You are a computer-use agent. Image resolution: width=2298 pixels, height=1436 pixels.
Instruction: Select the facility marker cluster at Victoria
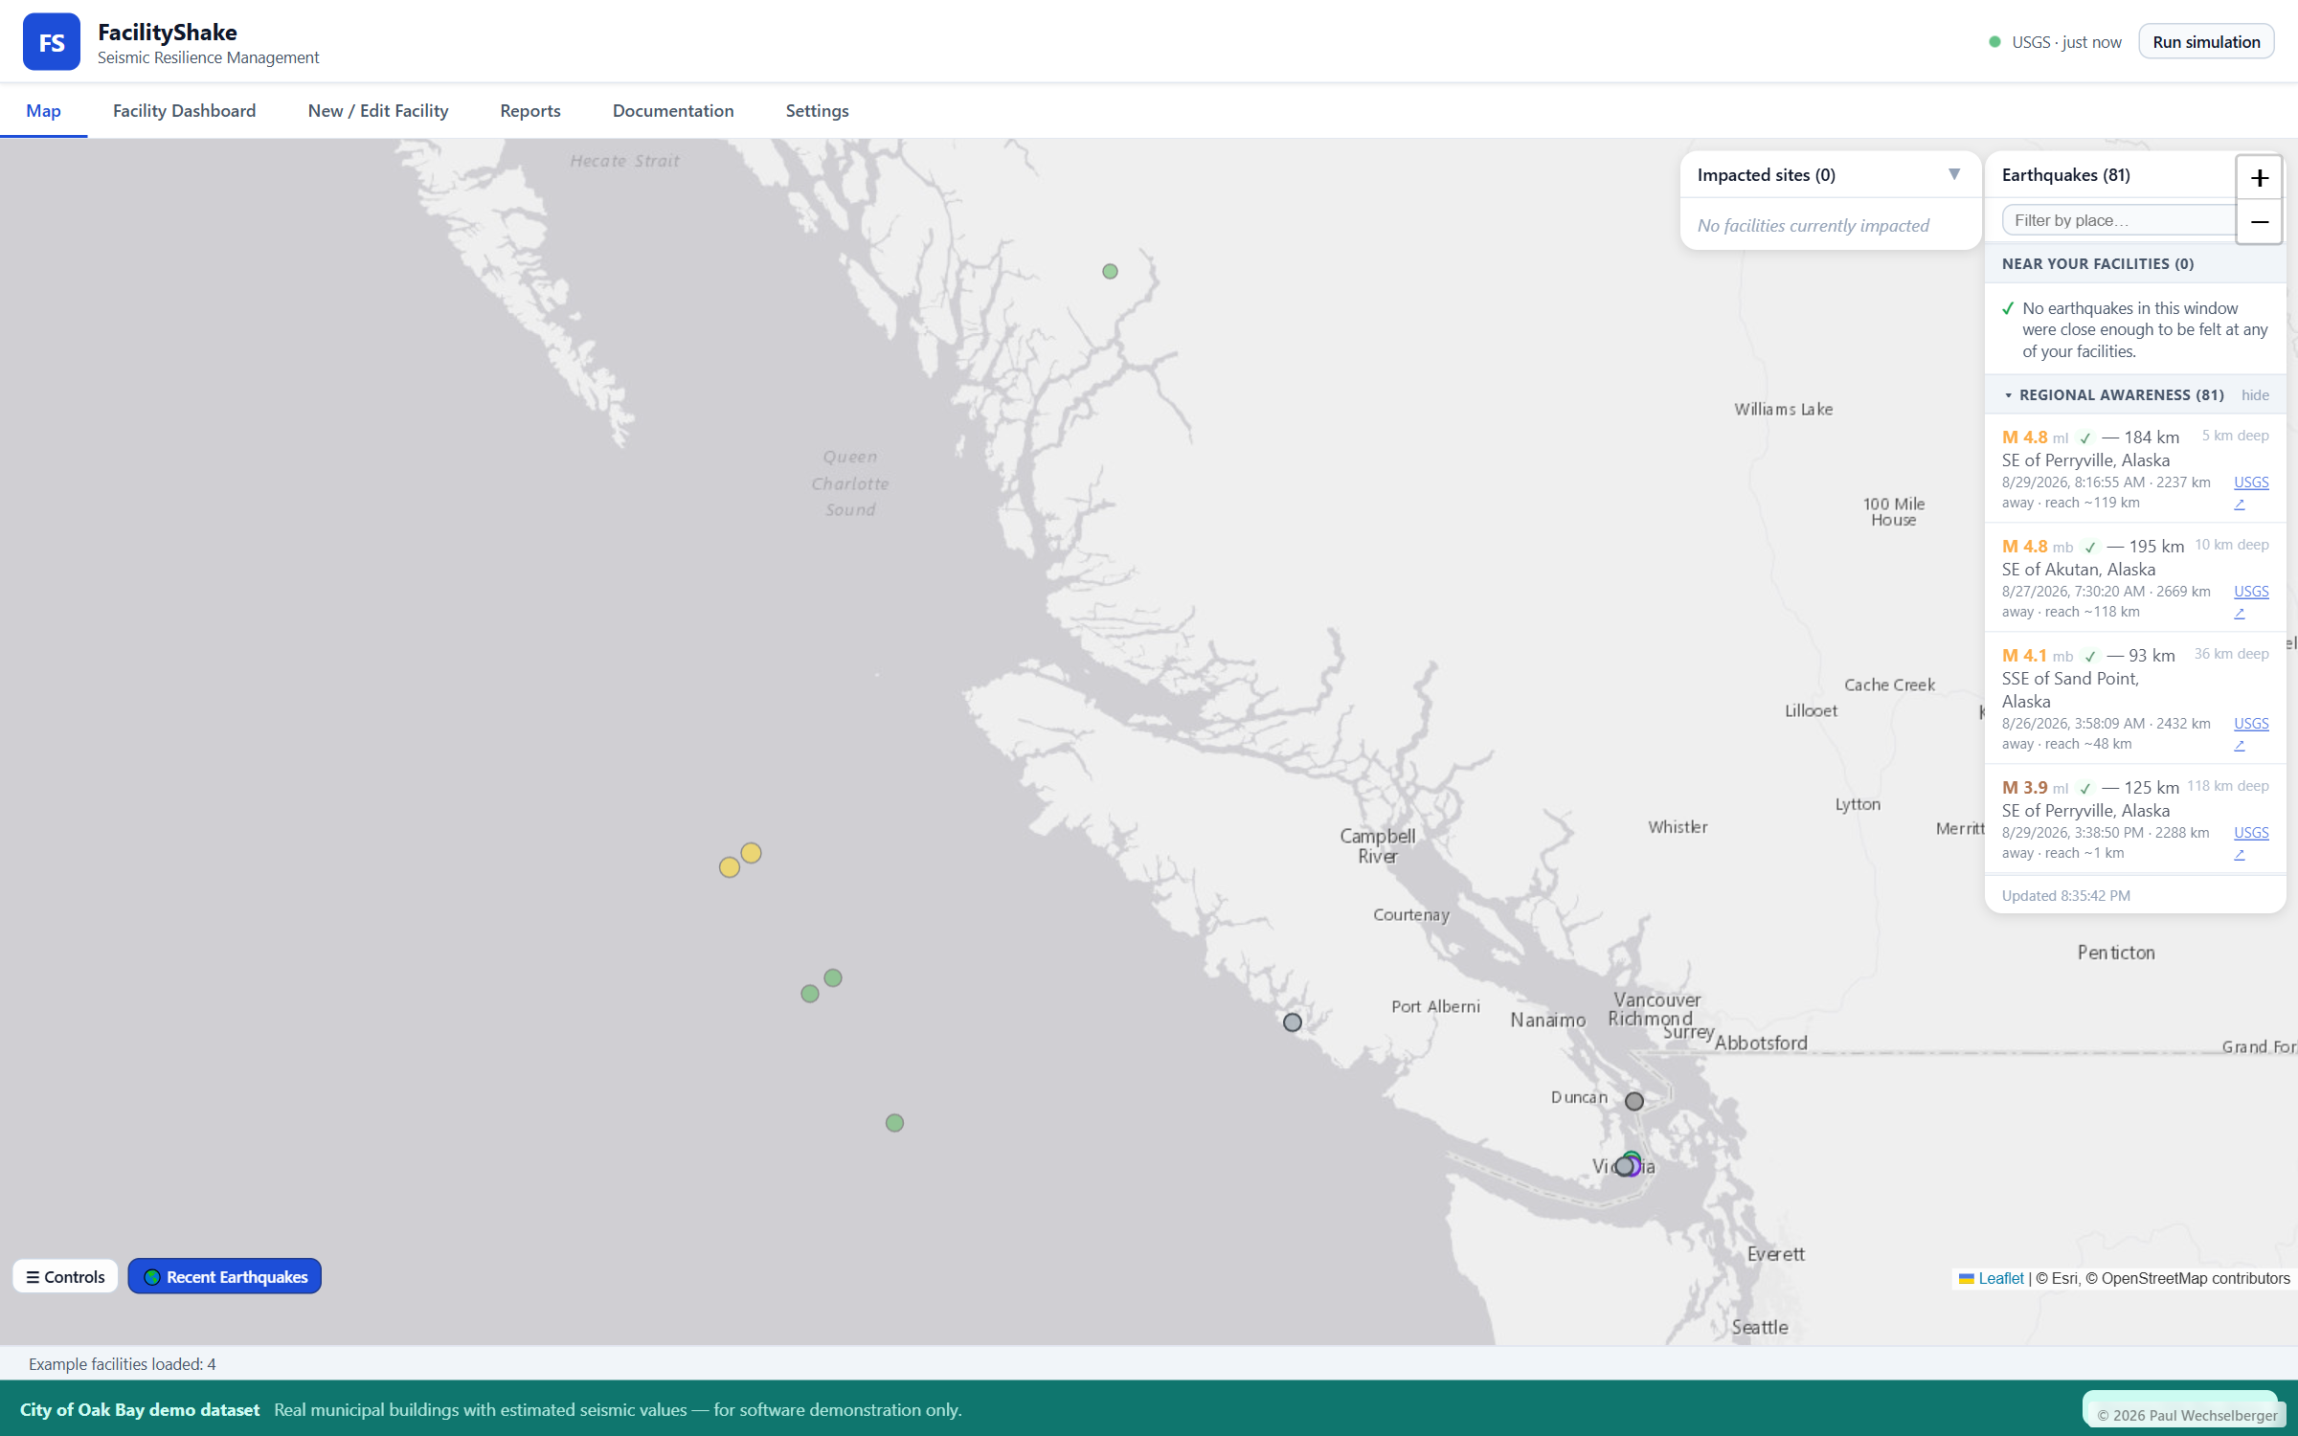[1627, 1165]
